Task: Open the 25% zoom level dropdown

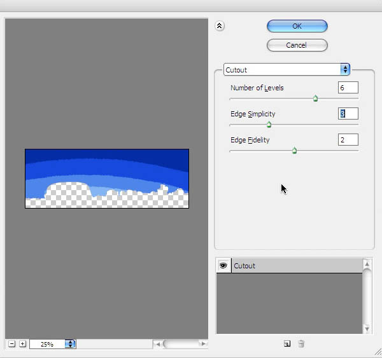Action: tap(71, 344)
